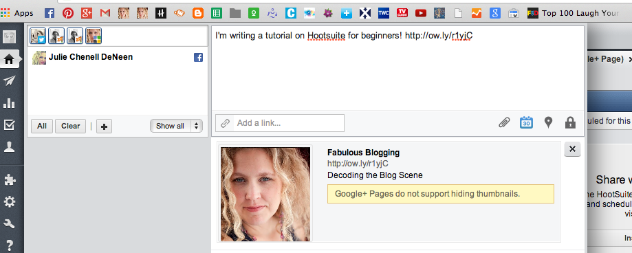Click in the compose message text area
Screen dimensions: 632x253
click(397, 69)
